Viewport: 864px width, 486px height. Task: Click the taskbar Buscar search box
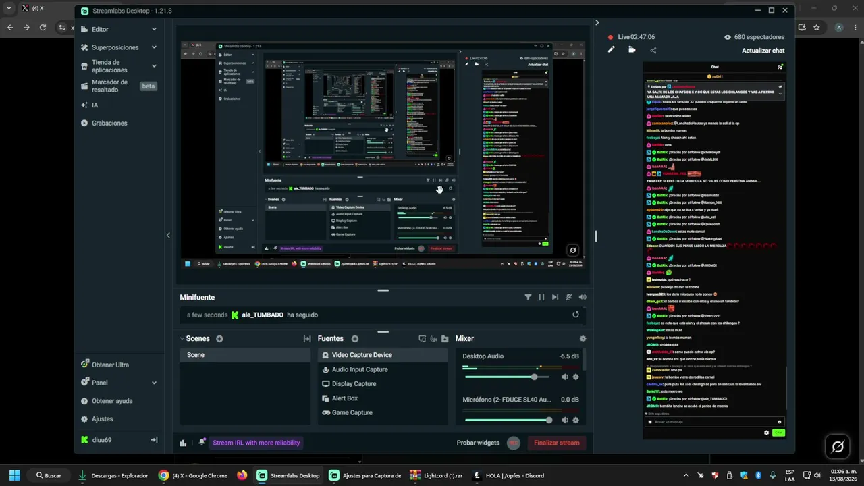(49, 475)
